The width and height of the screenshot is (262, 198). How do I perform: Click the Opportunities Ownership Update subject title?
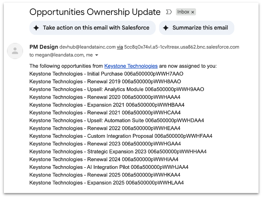point(95,12)
